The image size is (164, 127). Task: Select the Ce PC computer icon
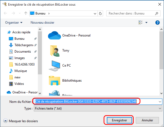(54, 66)
